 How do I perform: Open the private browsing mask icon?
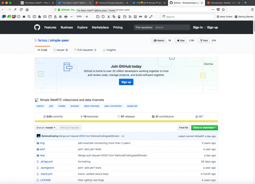(140, 17)
